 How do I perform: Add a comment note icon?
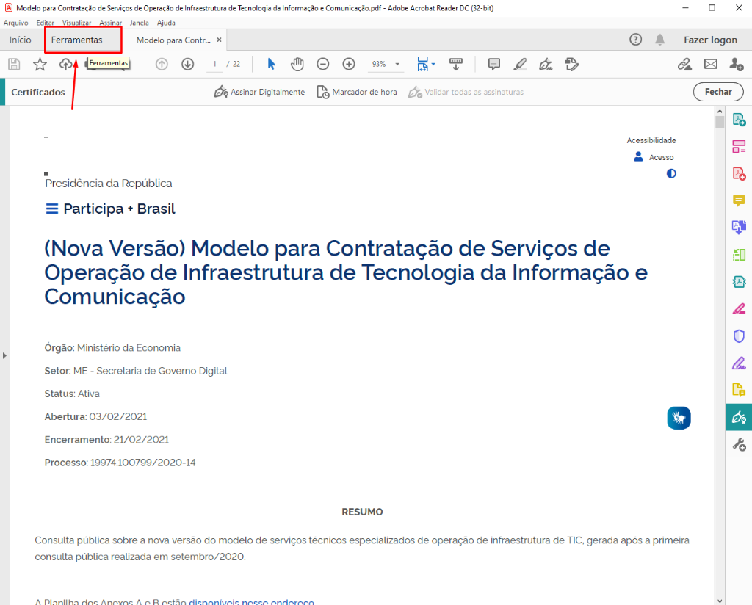pyautogui.click(x=494, y=65)
